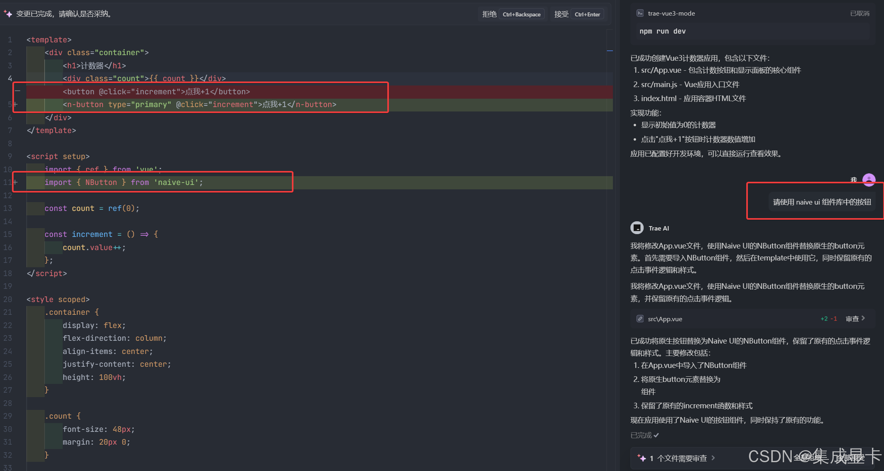Click the added n-button code line
The width and height of the screenshot is (884, 471).
coord(200,105)
